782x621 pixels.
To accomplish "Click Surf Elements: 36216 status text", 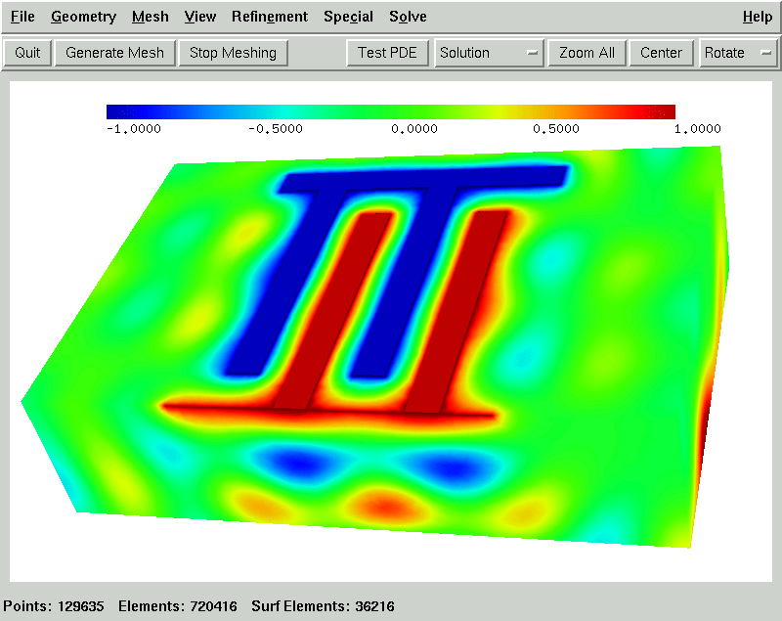I will click(323, 606).
